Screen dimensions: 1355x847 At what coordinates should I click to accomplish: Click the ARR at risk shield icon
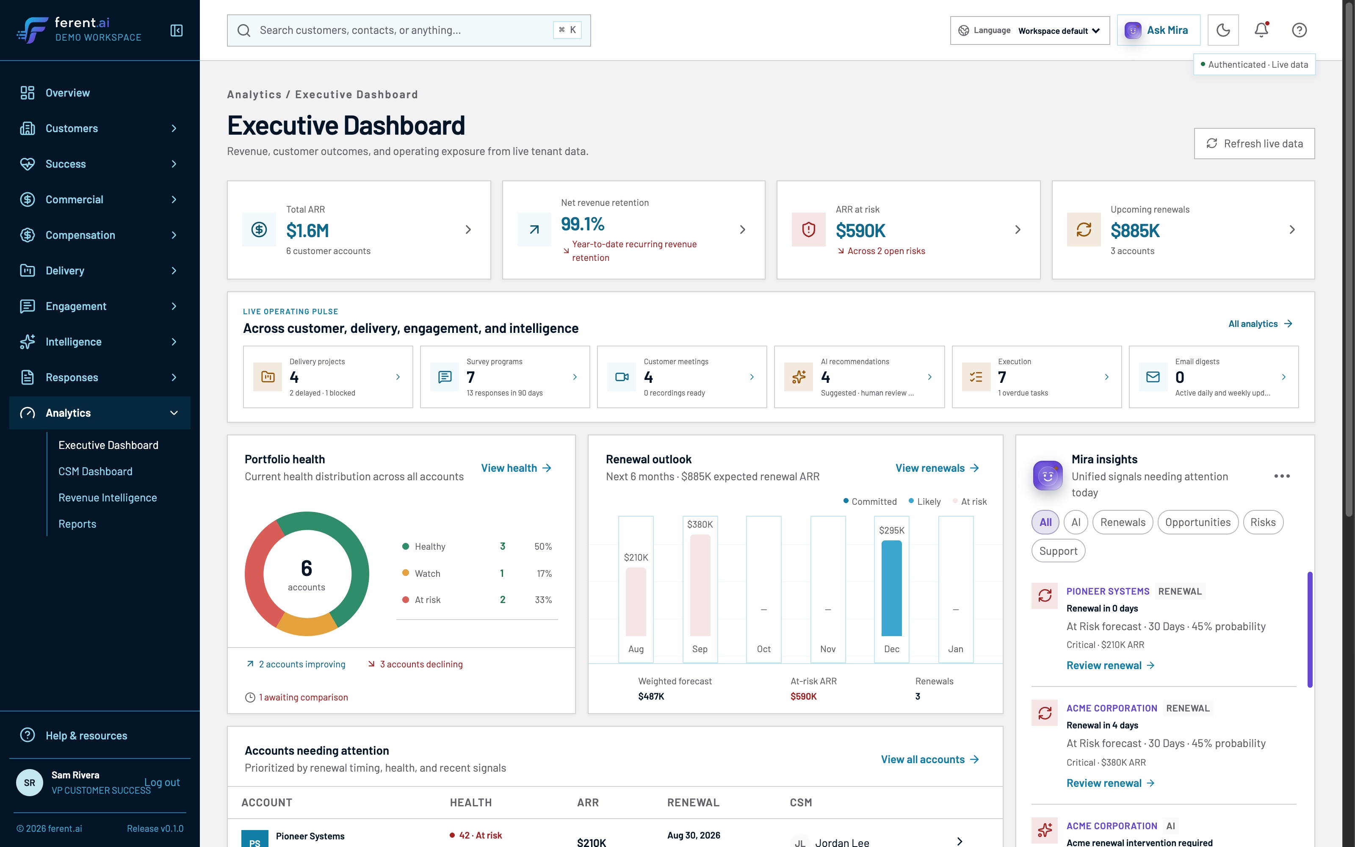pyautogui.click(x=808, y=230)
